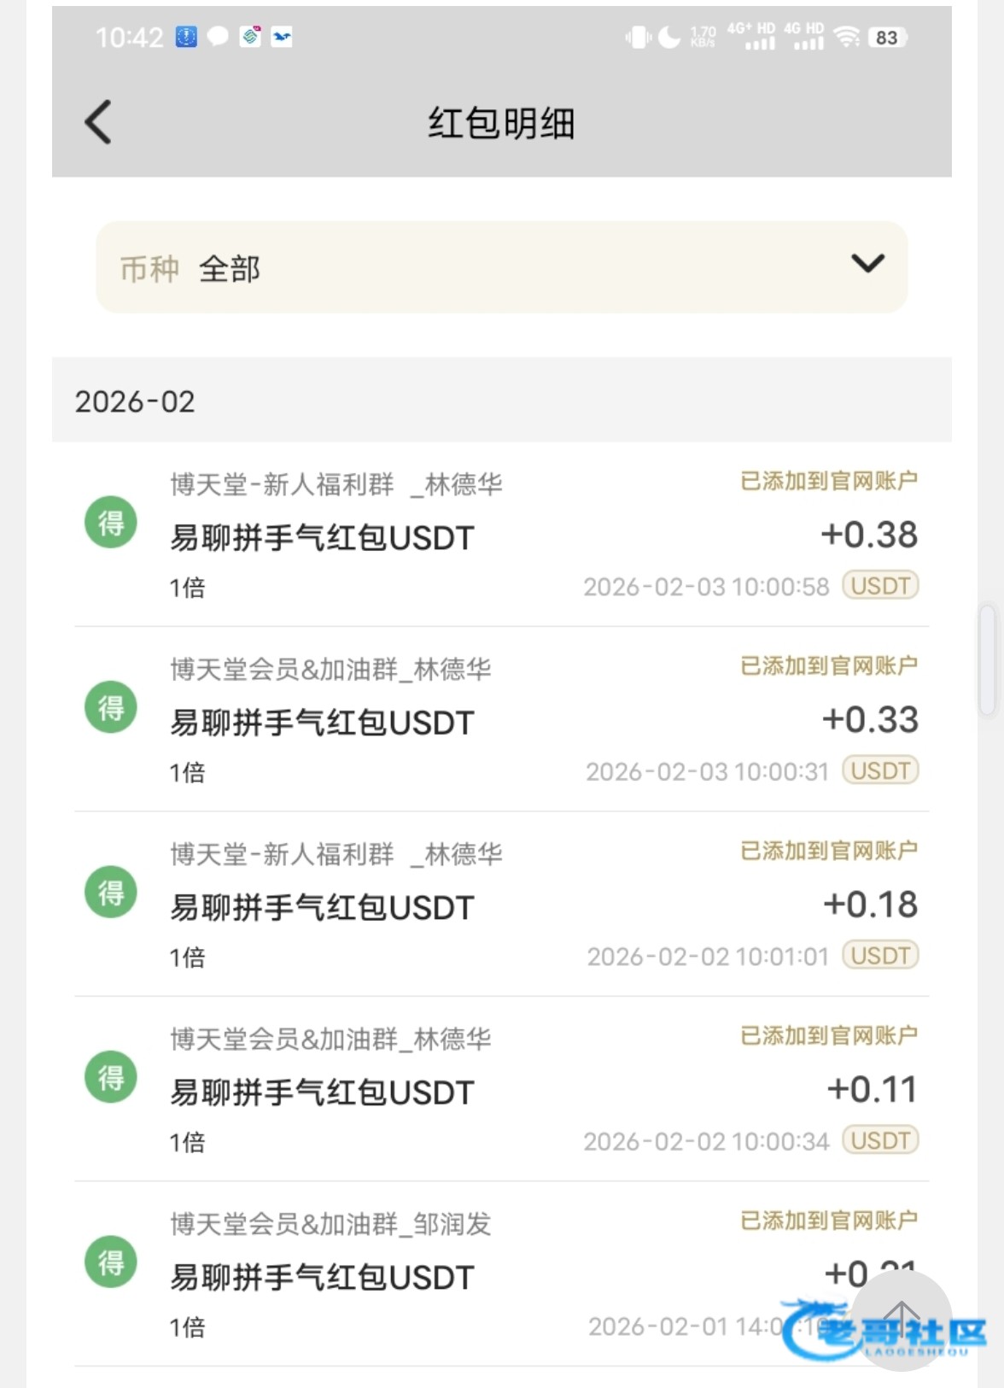Click USDT tag on 10:00:31 entry
1004x1388 pixels.
[x=880, y=770]
